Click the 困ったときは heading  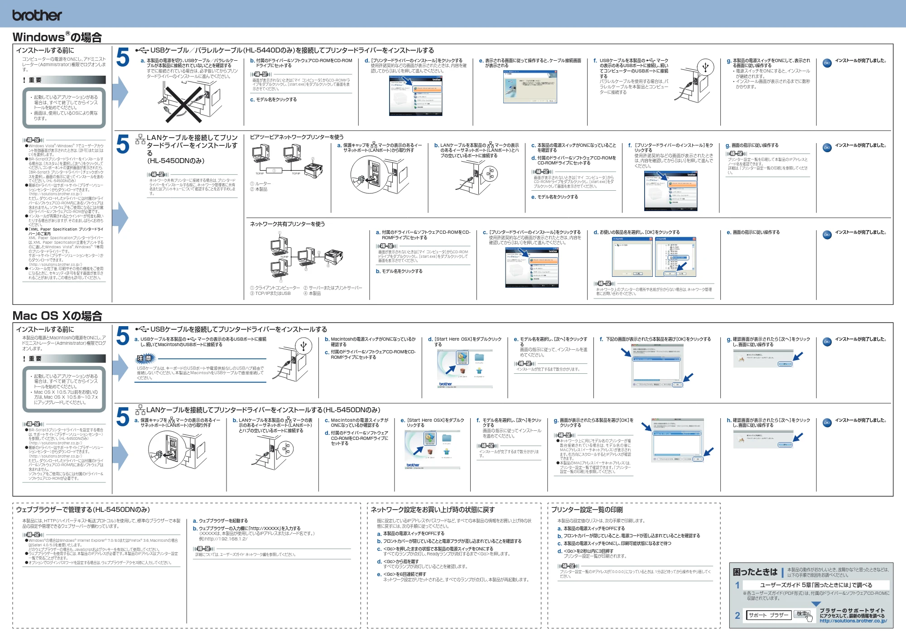pyautogui.click(x=755, y=572)
